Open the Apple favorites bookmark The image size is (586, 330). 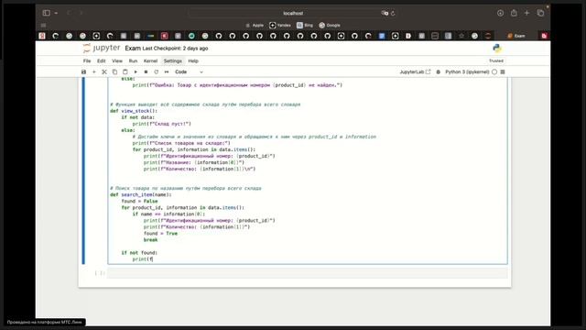tap(255, 26)
